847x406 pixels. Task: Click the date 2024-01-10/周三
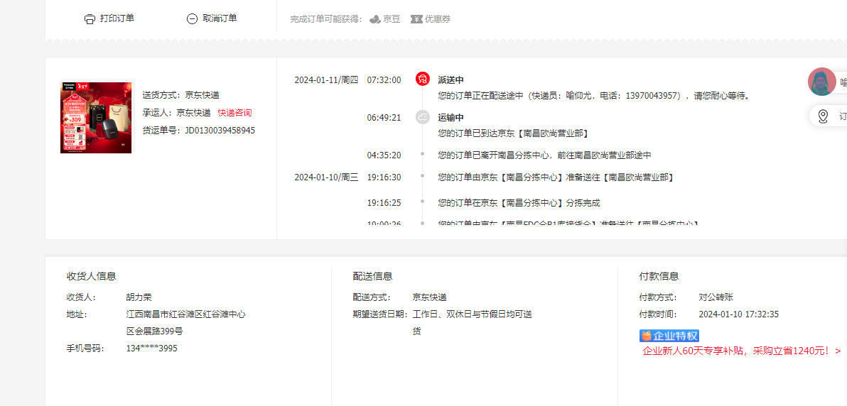click(x=326, y=177)
